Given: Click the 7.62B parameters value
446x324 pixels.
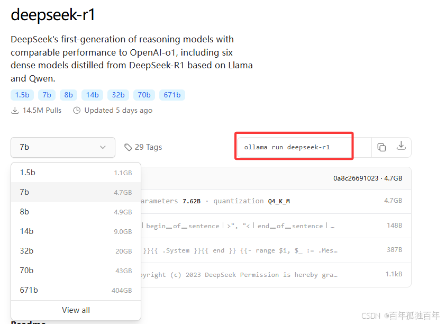Looking at the screenshot, I should pos(192,201).
